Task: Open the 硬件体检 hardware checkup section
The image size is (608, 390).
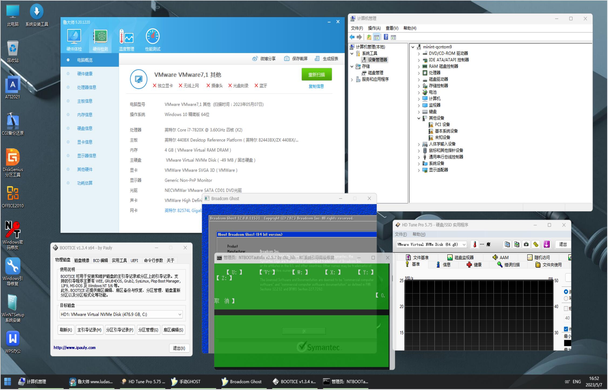Action: click(74, 40)
